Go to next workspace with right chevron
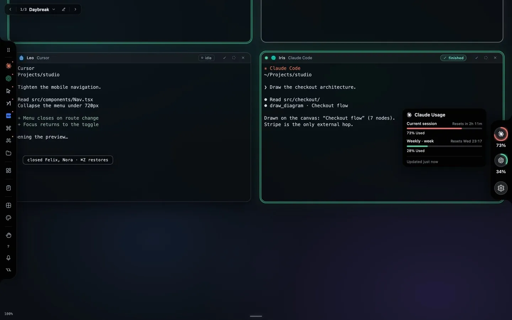The width and height of the screenshot is (512, 320). pyautogui.click(x=75, y=10)
